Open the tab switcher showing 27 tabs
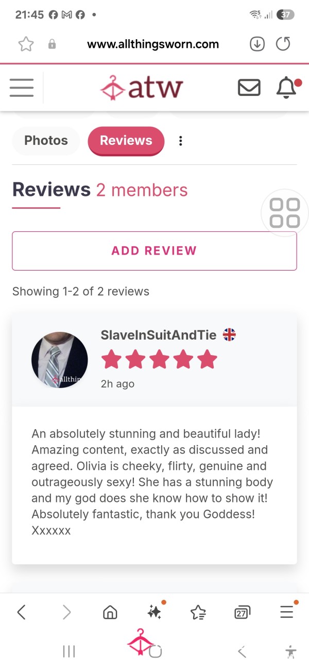This screenshot has height=670, width=309. (x=242, y=612)
